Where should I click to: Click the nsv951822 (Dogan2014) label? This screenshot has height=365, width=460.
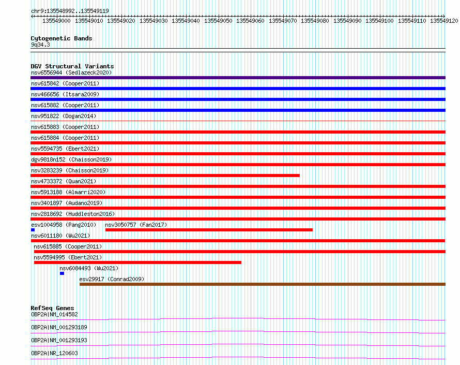pyautogui.click(x=64, y=116)
